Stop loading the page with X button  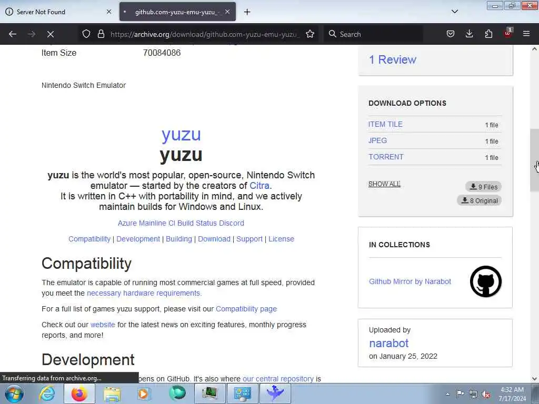(x=50, y=34)
